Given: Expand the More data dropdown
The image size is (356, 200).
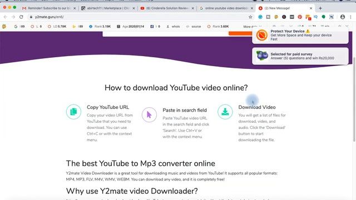Looking at the screenshot, I should click(253, 27).
